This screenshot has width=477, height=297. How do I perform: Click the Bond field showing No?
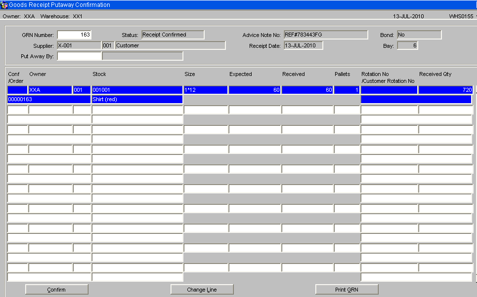coord(419,35)
